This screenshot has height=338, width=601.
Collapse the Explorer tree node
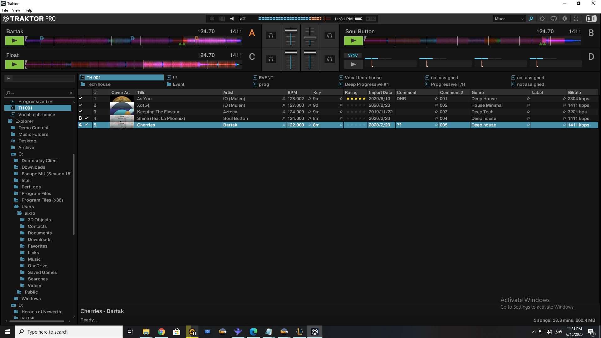10,121
